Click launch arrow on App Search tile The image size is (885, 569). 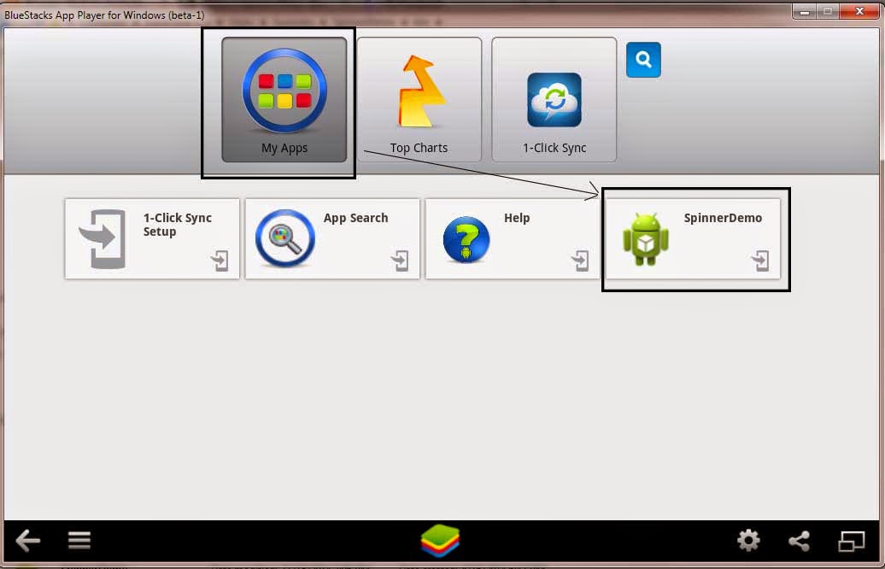(400, 261)
